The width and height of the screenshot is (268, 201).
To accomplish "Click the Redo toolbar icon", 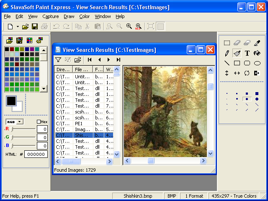I will (x=66, y=26).
